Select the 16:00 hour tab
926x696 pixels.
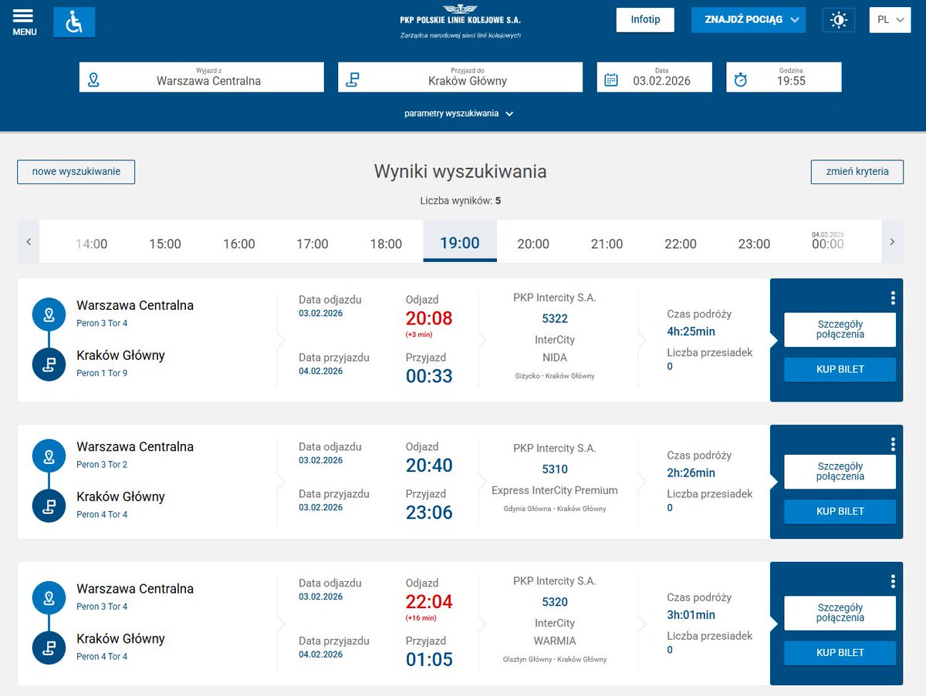[239, 244]
